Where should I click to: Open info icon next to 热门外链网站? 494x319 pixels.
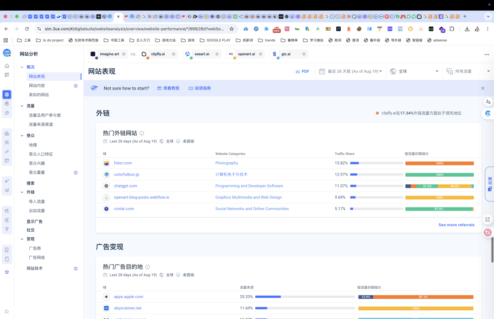click(x=142, y=133)
